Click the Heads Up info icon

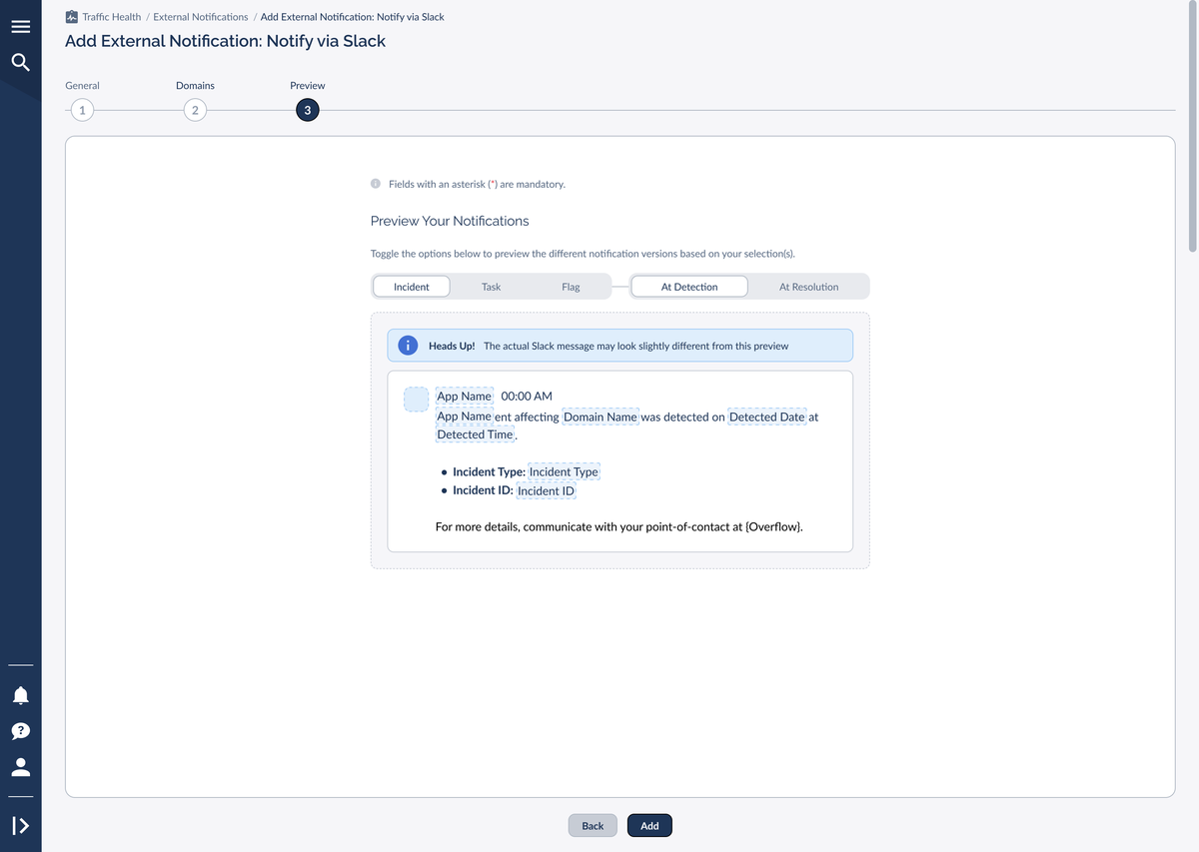coord(408,346)
